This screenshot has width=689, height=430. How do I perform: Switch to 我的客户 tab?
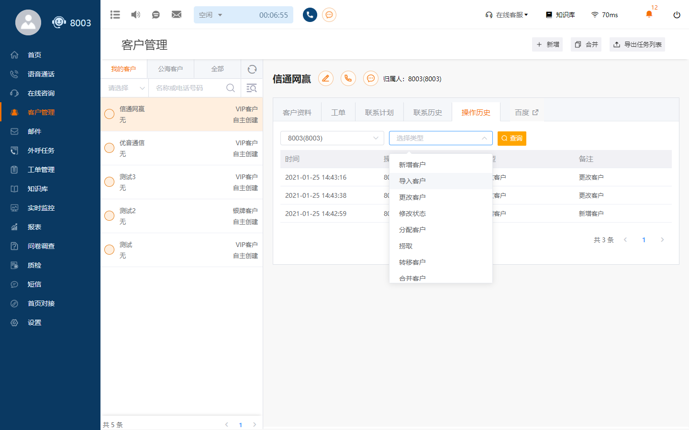click(x=123, y=69)
